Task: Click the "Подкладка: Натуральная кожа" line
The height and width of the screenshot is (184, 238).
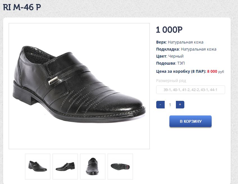Action: coord(186,49)
